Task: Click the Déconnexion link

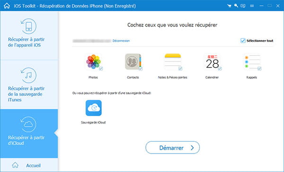Action: [x=121, y=41]
